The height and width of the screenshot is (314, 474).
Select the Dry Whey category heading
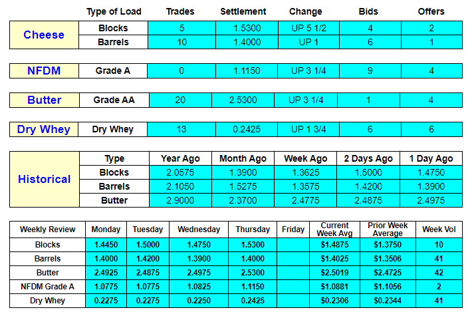(43, 130)
